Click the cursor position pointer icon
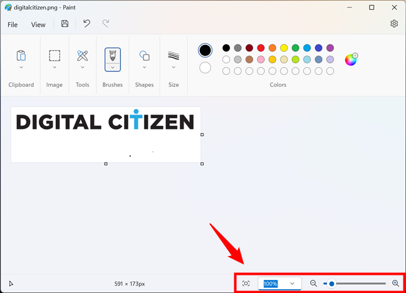This screenshot has width=406, height=293. pyautogui.click(x=11, y=284)
